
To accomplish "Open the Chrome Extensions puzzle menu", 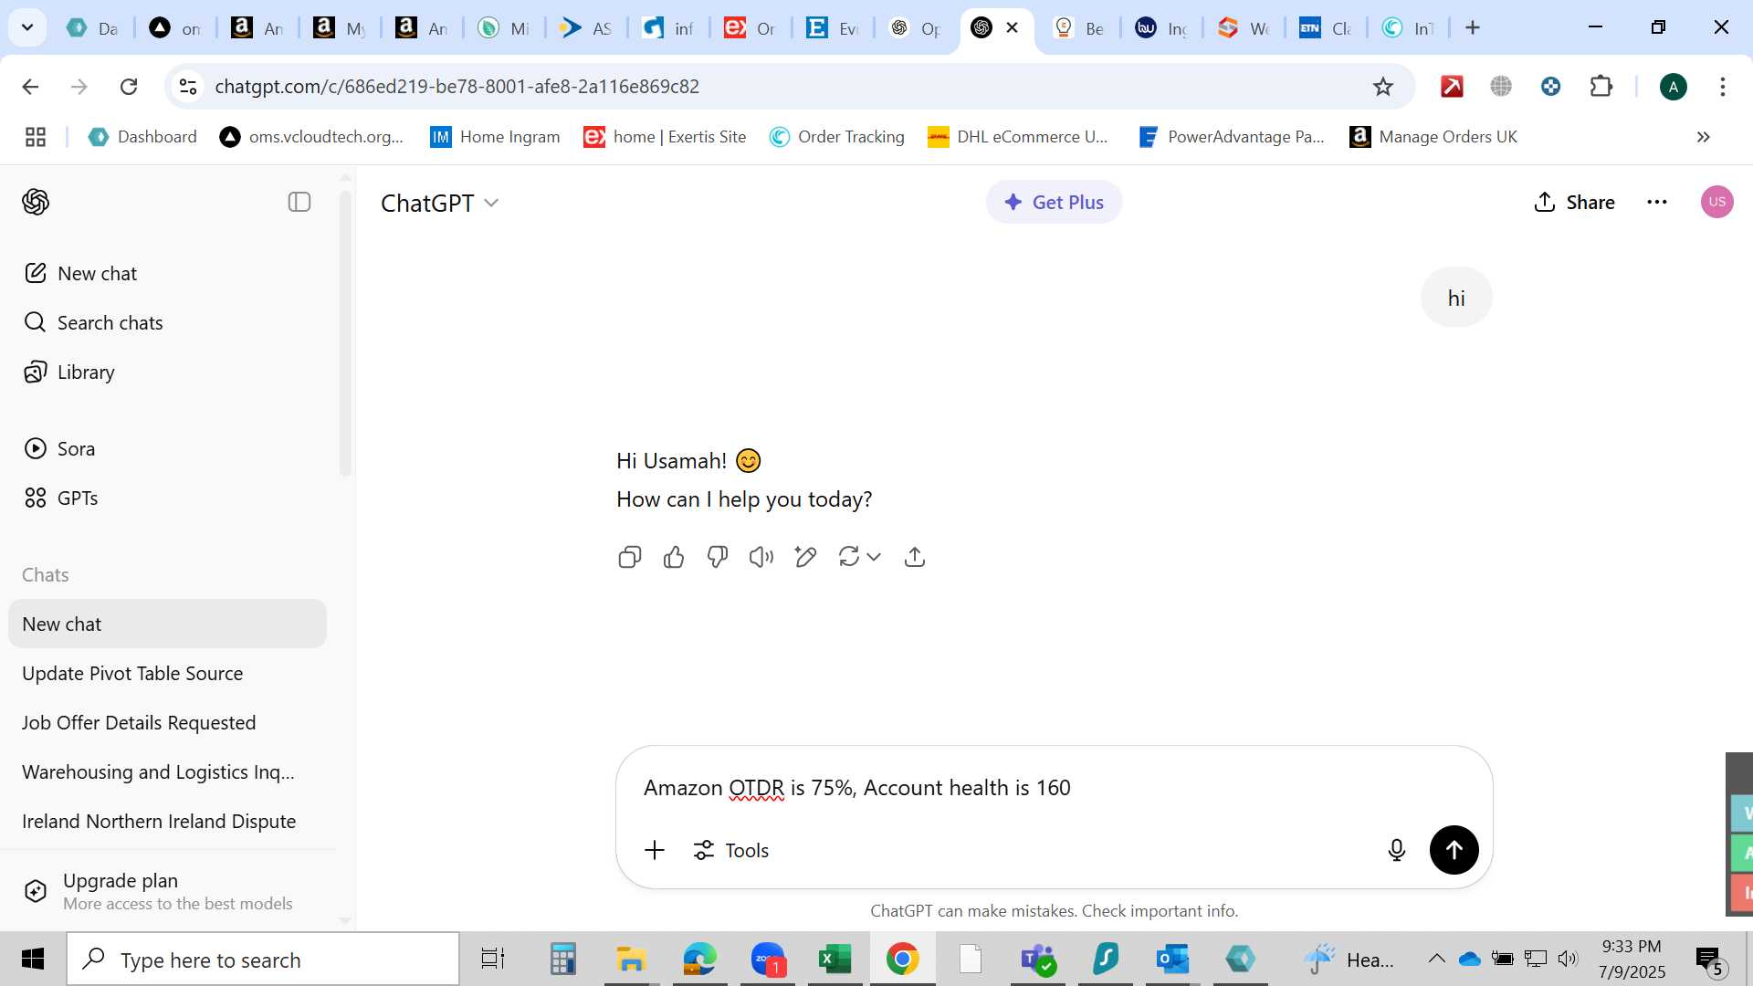I will tap(1601, 86).
